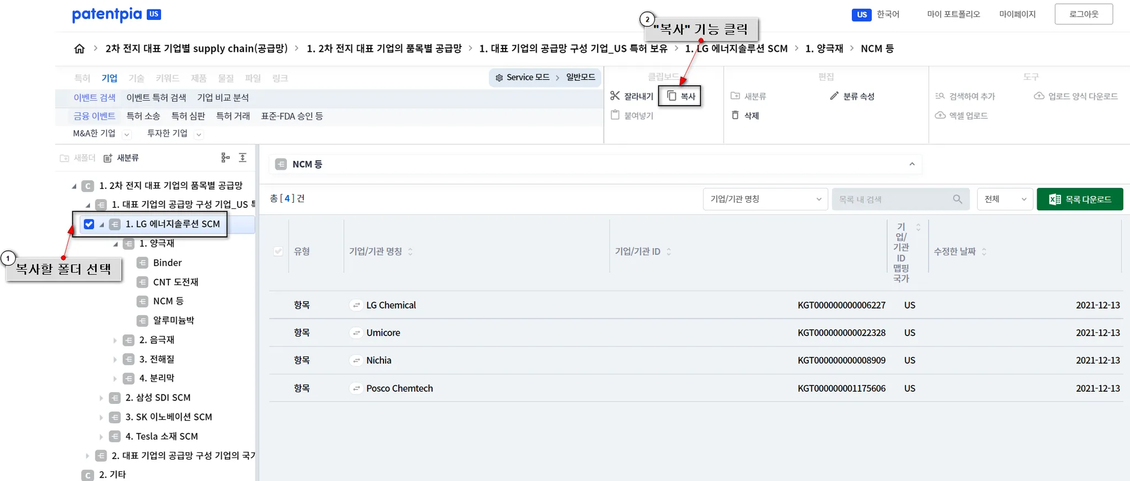Click the scissors Cut icon
The height and width of the screenshot is (481, 1130).
[x=615, y=96]
